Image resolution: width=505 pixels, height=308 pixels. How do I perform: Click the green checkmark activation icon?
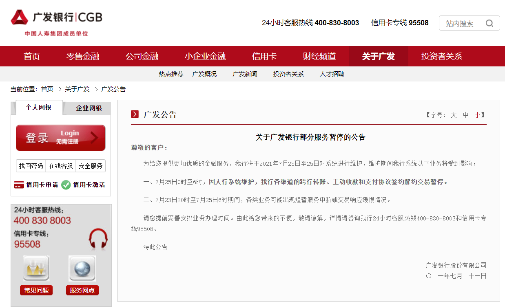point(66,185)
